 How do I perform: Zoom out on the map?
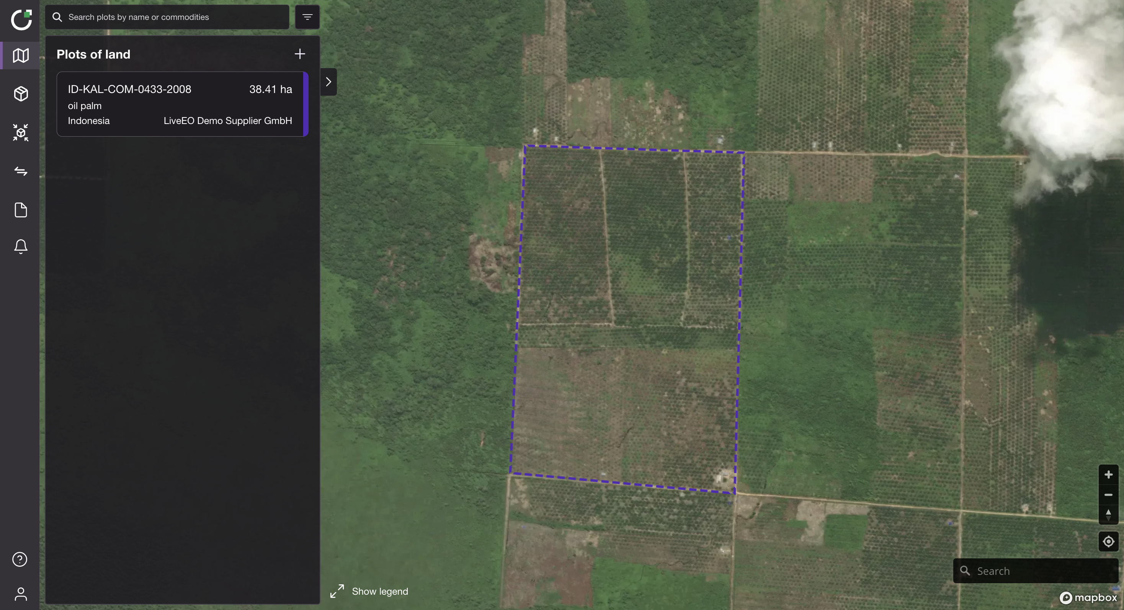coord(1108,495)
